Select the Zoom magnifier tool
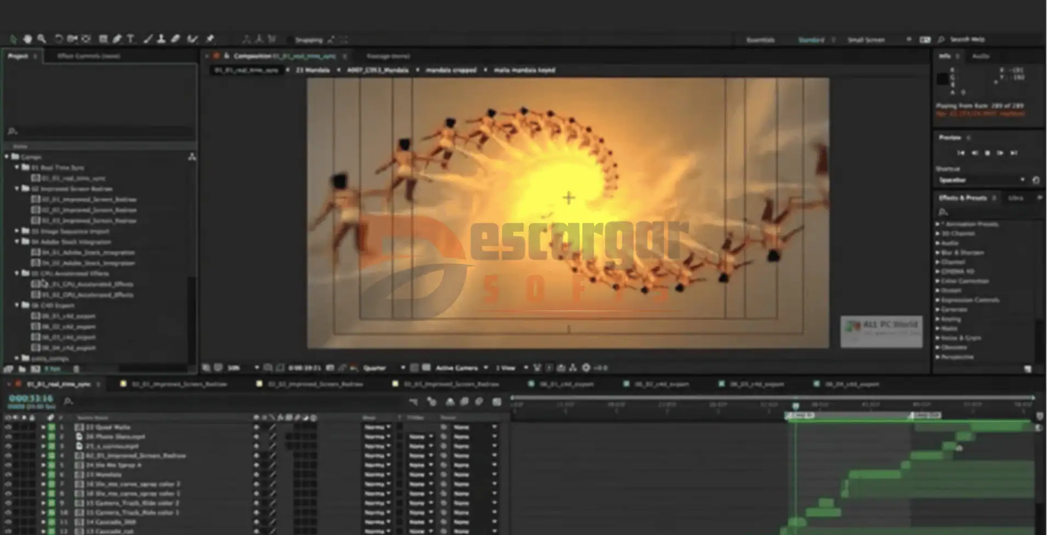1048x535 pixels. (42, 39)
